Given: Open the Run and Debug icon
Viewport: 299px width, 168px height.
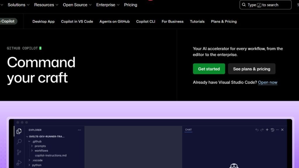Looking at the screenshot, I should (19, 162).
